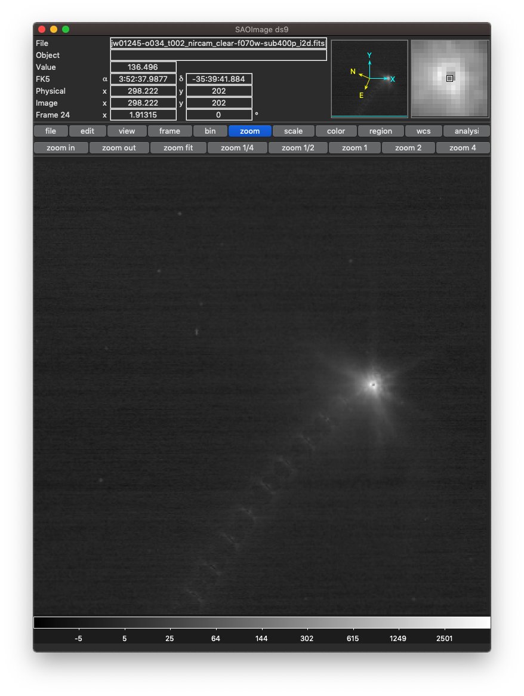Show the bin button row
The image size is (524, 696).
pyautogui.click(x=210, y=131)
